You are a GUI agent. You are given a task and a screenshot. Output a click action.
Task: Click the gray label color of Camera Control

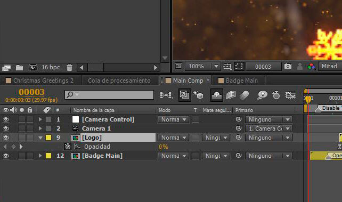(x=48, y=119)
